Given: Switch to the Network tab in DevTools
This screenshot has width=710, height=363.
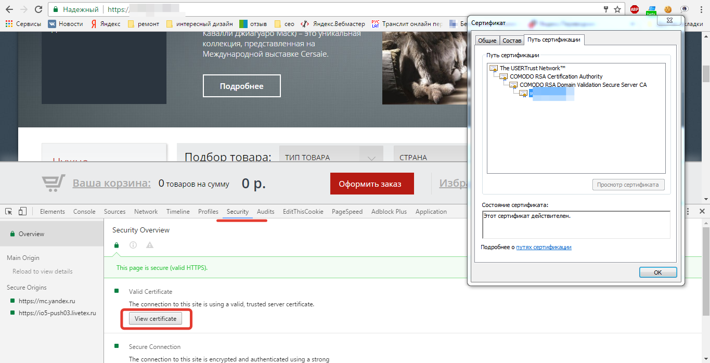Looking at the screenshot, I should [146, 212].
